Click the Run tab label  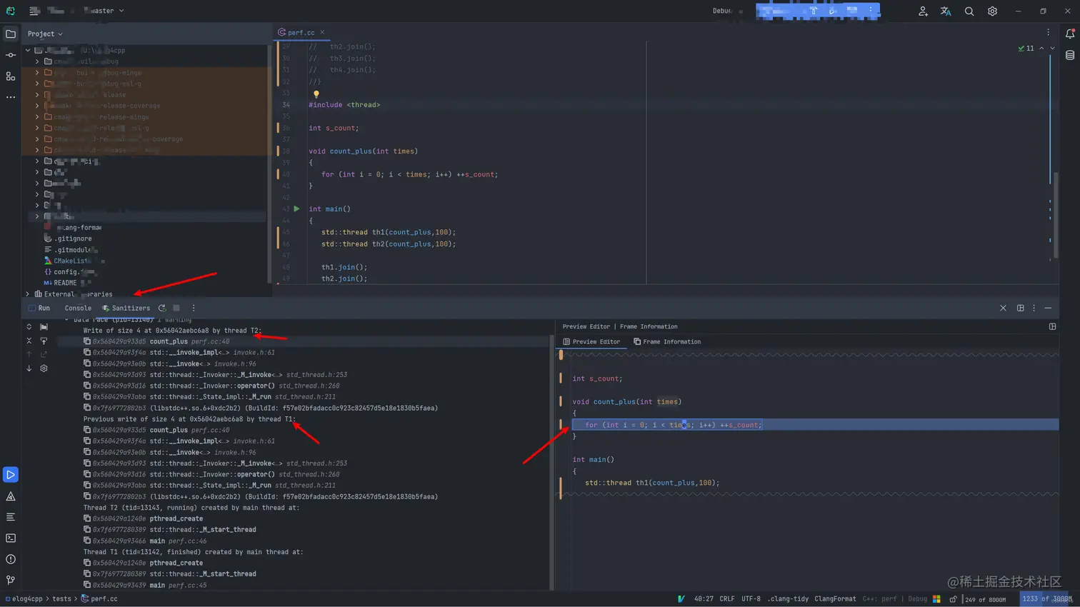coord(44,308)
